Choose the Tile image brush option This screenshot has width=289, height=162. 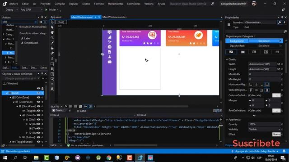click(266, 52)
